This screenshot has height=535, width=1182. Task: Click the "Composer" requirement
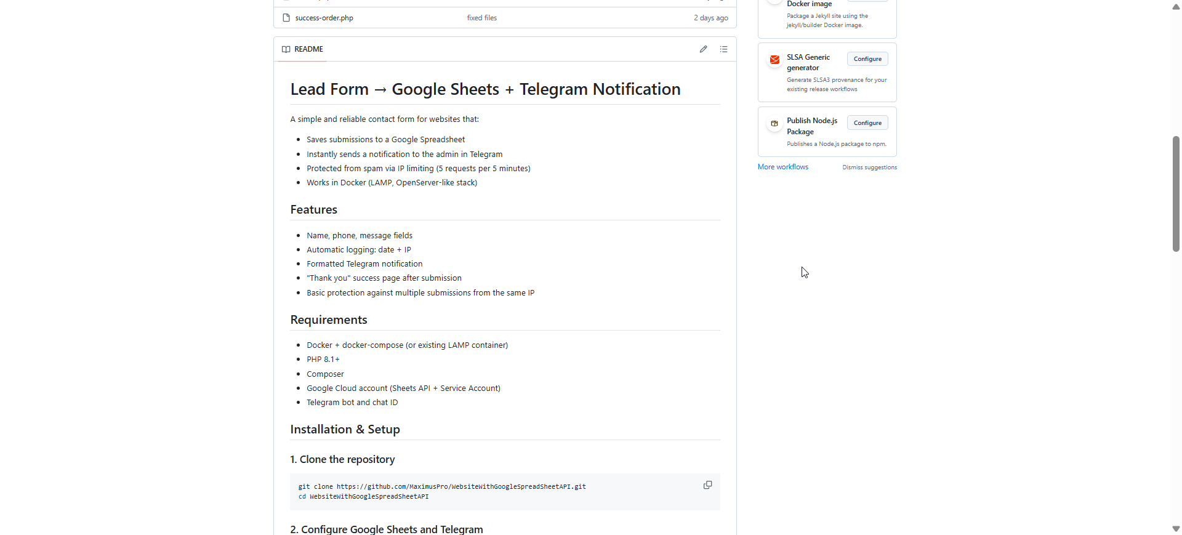pos(325,374)
